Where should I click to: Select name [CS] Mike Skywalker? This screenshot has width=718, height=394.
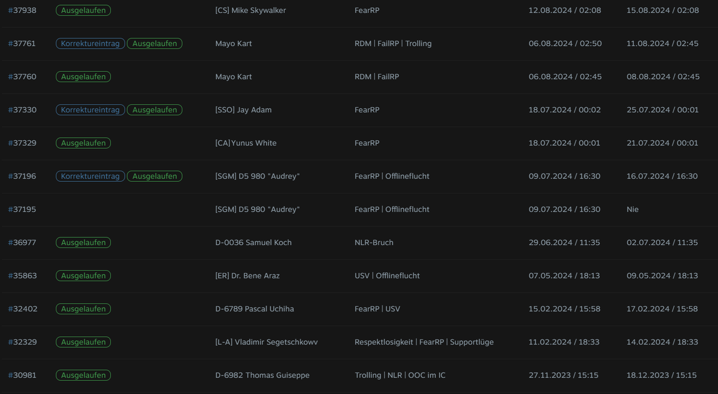point(250,10)
